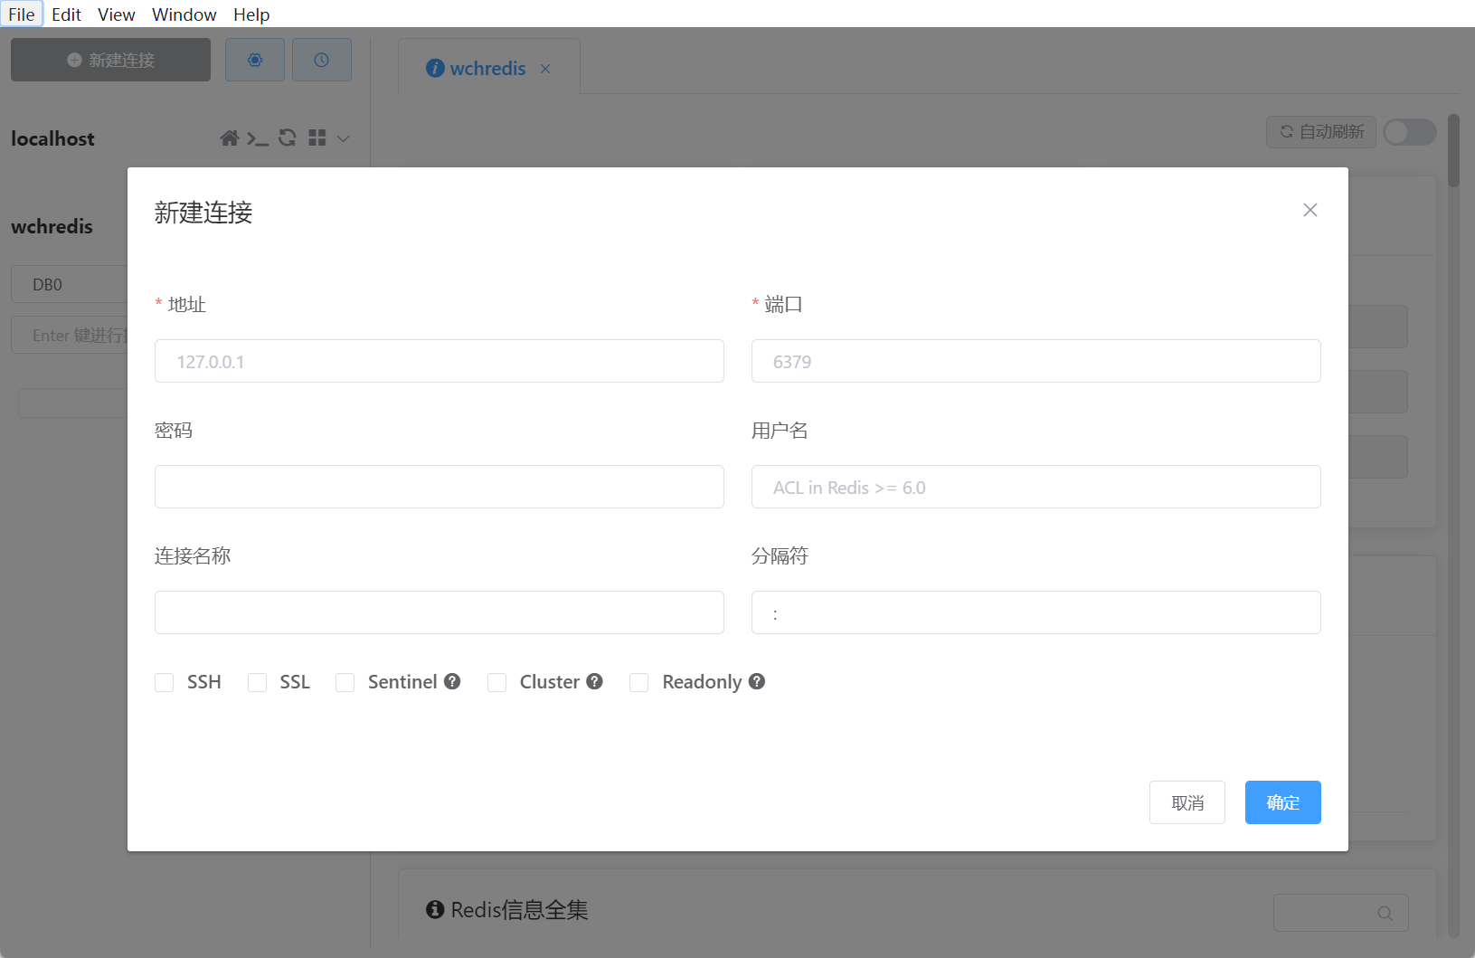Click the 自动刷新 auto refresh label
The width and height of the screenshot is (1475, 958).
1321,132
